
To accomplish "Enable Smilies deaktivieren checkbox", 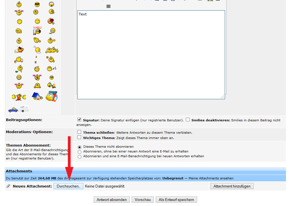I will [188, 120].
